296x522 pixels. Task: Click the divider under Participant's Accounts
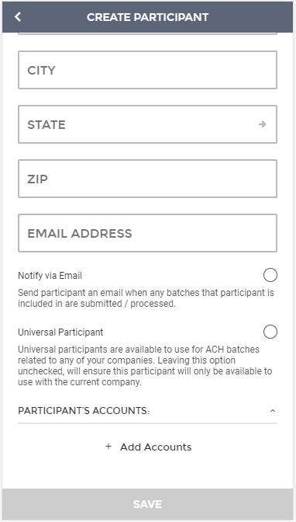point(147,423)
